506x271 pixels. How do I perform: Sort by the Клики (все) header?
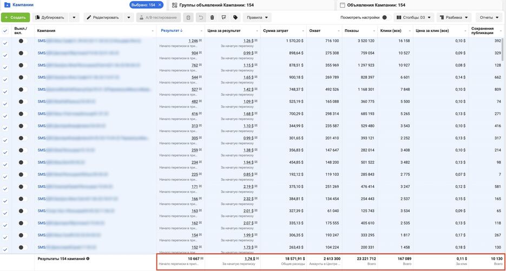391,31
